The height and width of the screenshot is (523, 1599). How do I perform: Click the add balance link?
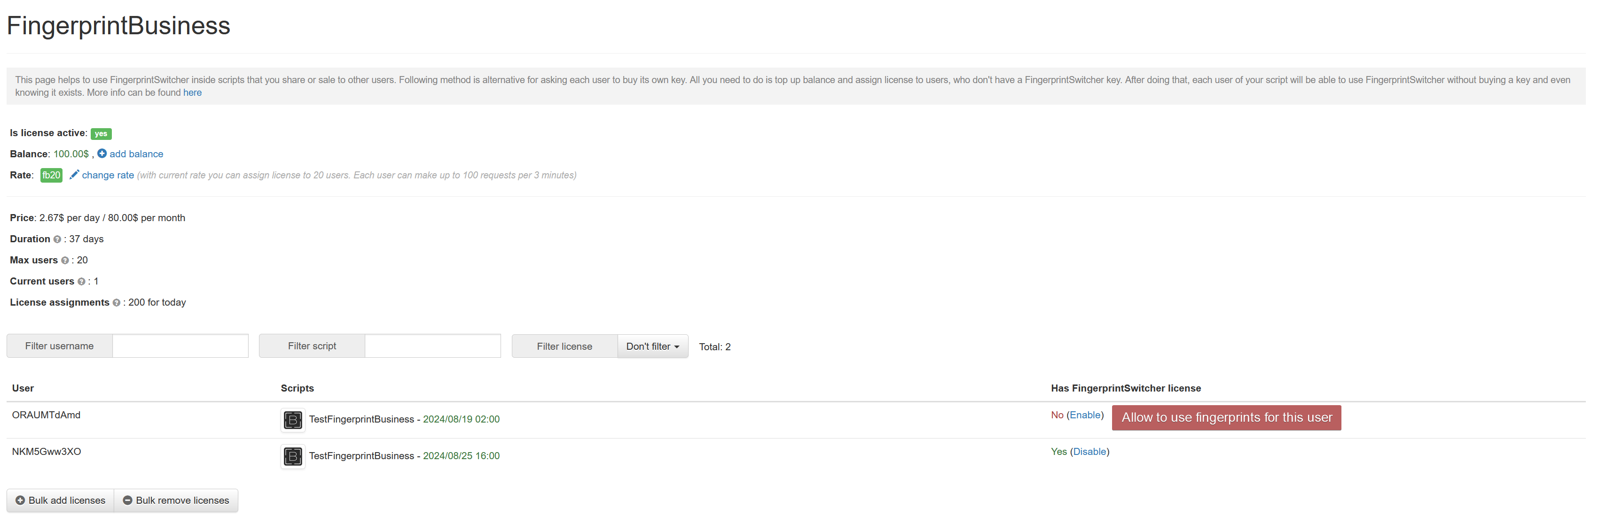point(136,154)
